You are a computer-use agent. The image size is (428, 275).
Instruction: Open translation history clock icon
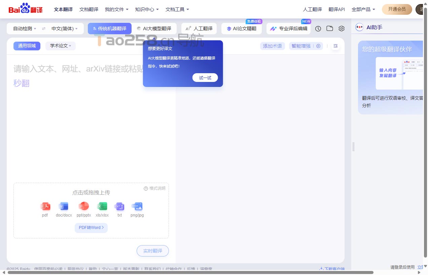pos(318,29)
